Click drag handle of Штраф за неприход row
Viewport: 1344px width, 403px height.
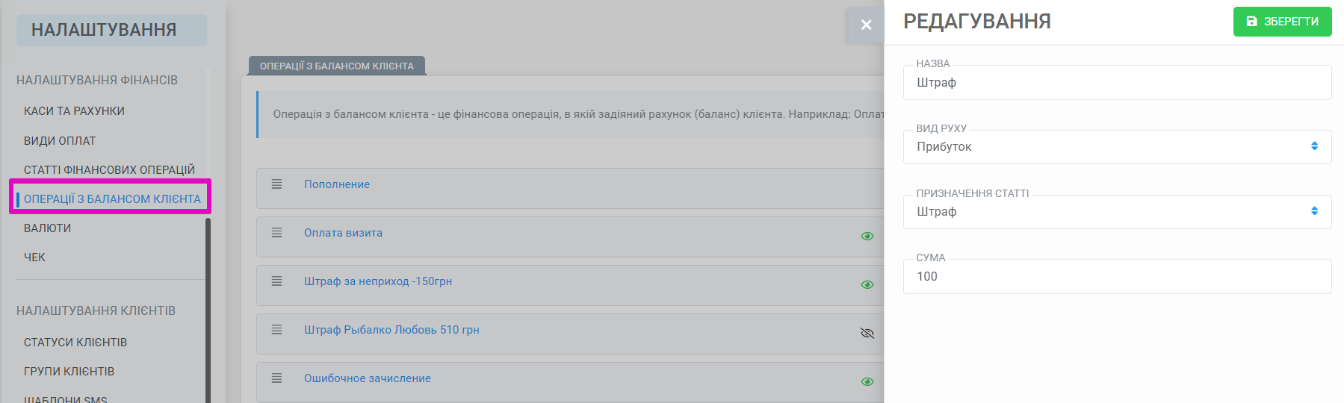pyautogui.click(x=276, y=281)
